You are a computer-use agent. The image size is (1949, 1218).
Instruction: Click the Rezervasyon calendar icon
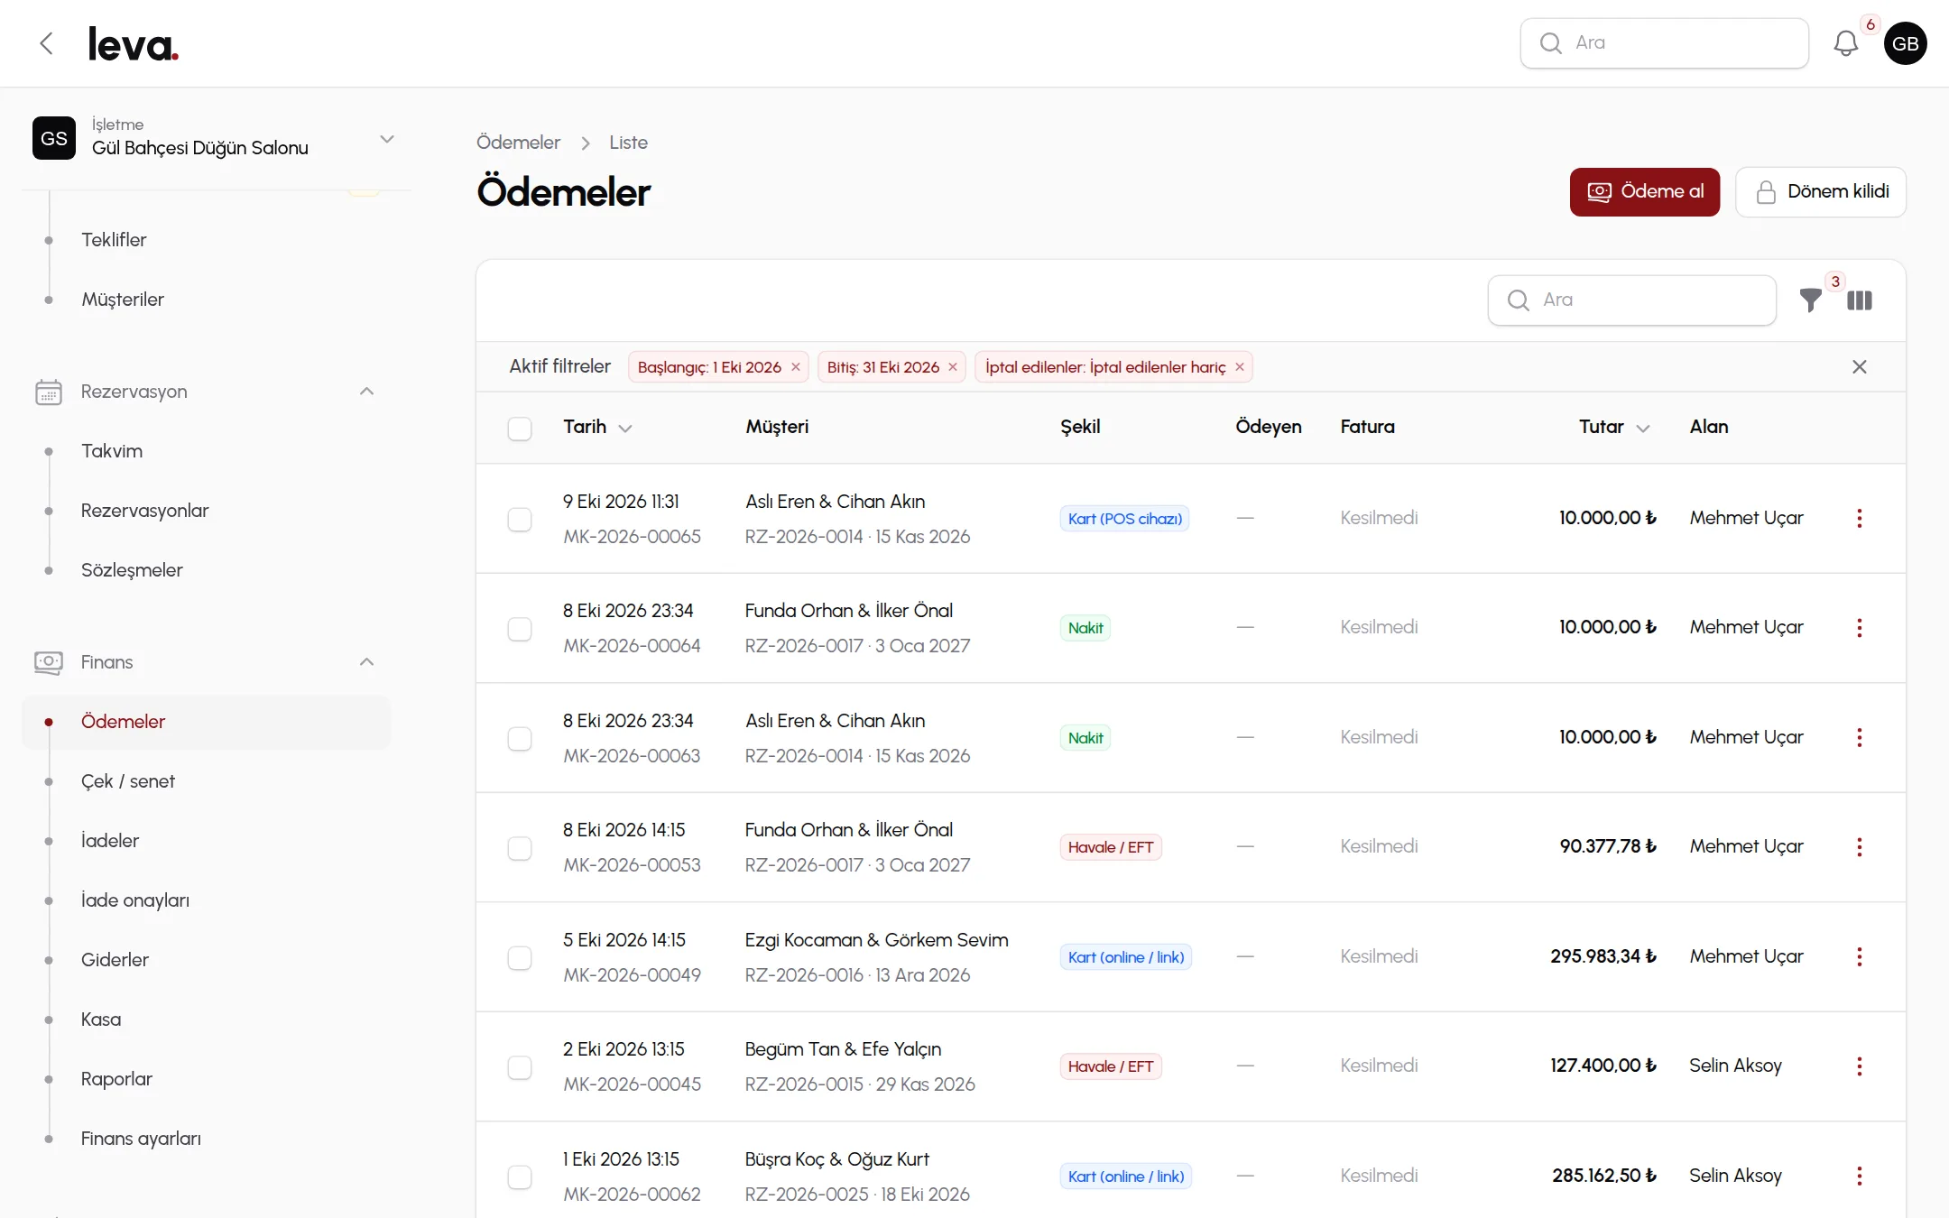pyautogui.click(x=49, y=392)
